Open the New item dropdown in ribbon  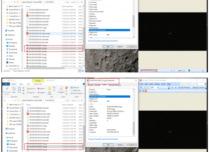[54, 87]
